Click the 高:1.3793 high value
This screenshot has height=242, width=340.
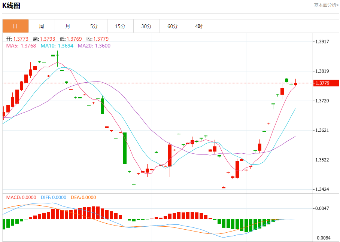44,39
